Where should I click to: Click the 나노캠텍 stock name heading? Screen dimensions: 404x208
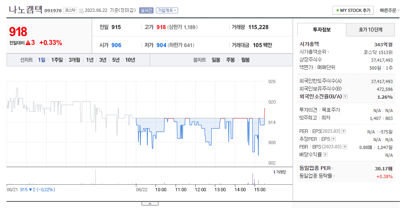[25, 10]
